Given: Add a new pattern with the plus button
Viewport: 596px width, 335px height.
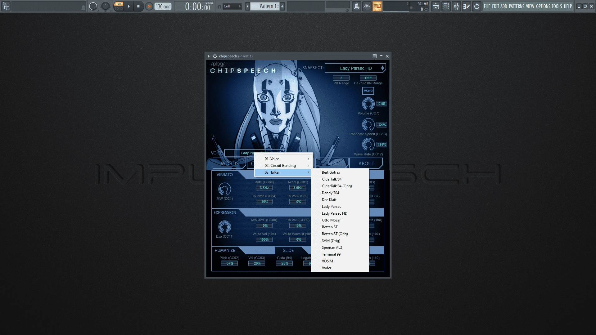Looking at the screenshot, I should (x=282, y=6).
